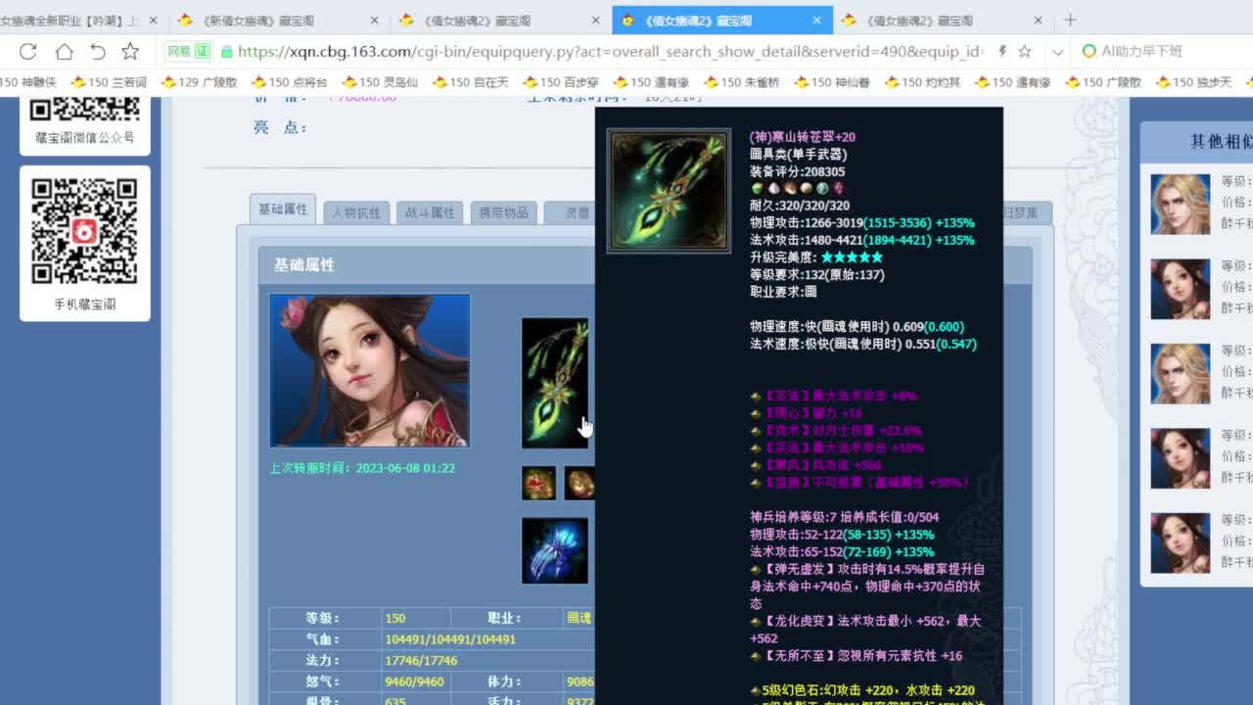The width and height of the screenshot is (1253, 705).
Task: Click the 法力 value 17746/17746
Action: coord(421,661)
